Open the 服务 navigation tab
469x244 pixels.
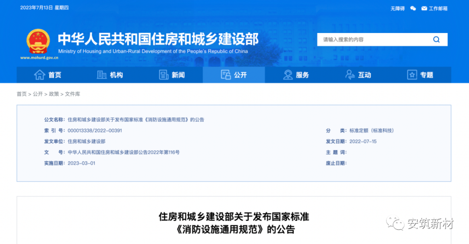coord(296,75)
